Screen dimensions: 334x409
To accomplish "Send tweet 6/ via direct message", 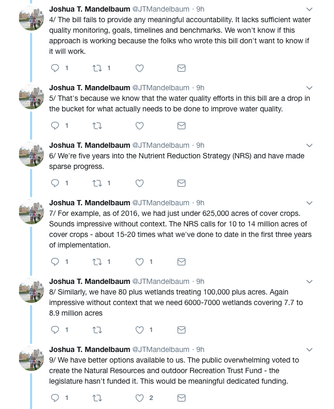I will (x=181, y=183).
